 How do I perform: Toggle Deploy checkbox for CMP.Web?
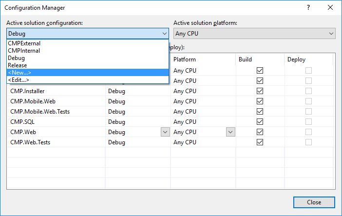coord(308,132)
